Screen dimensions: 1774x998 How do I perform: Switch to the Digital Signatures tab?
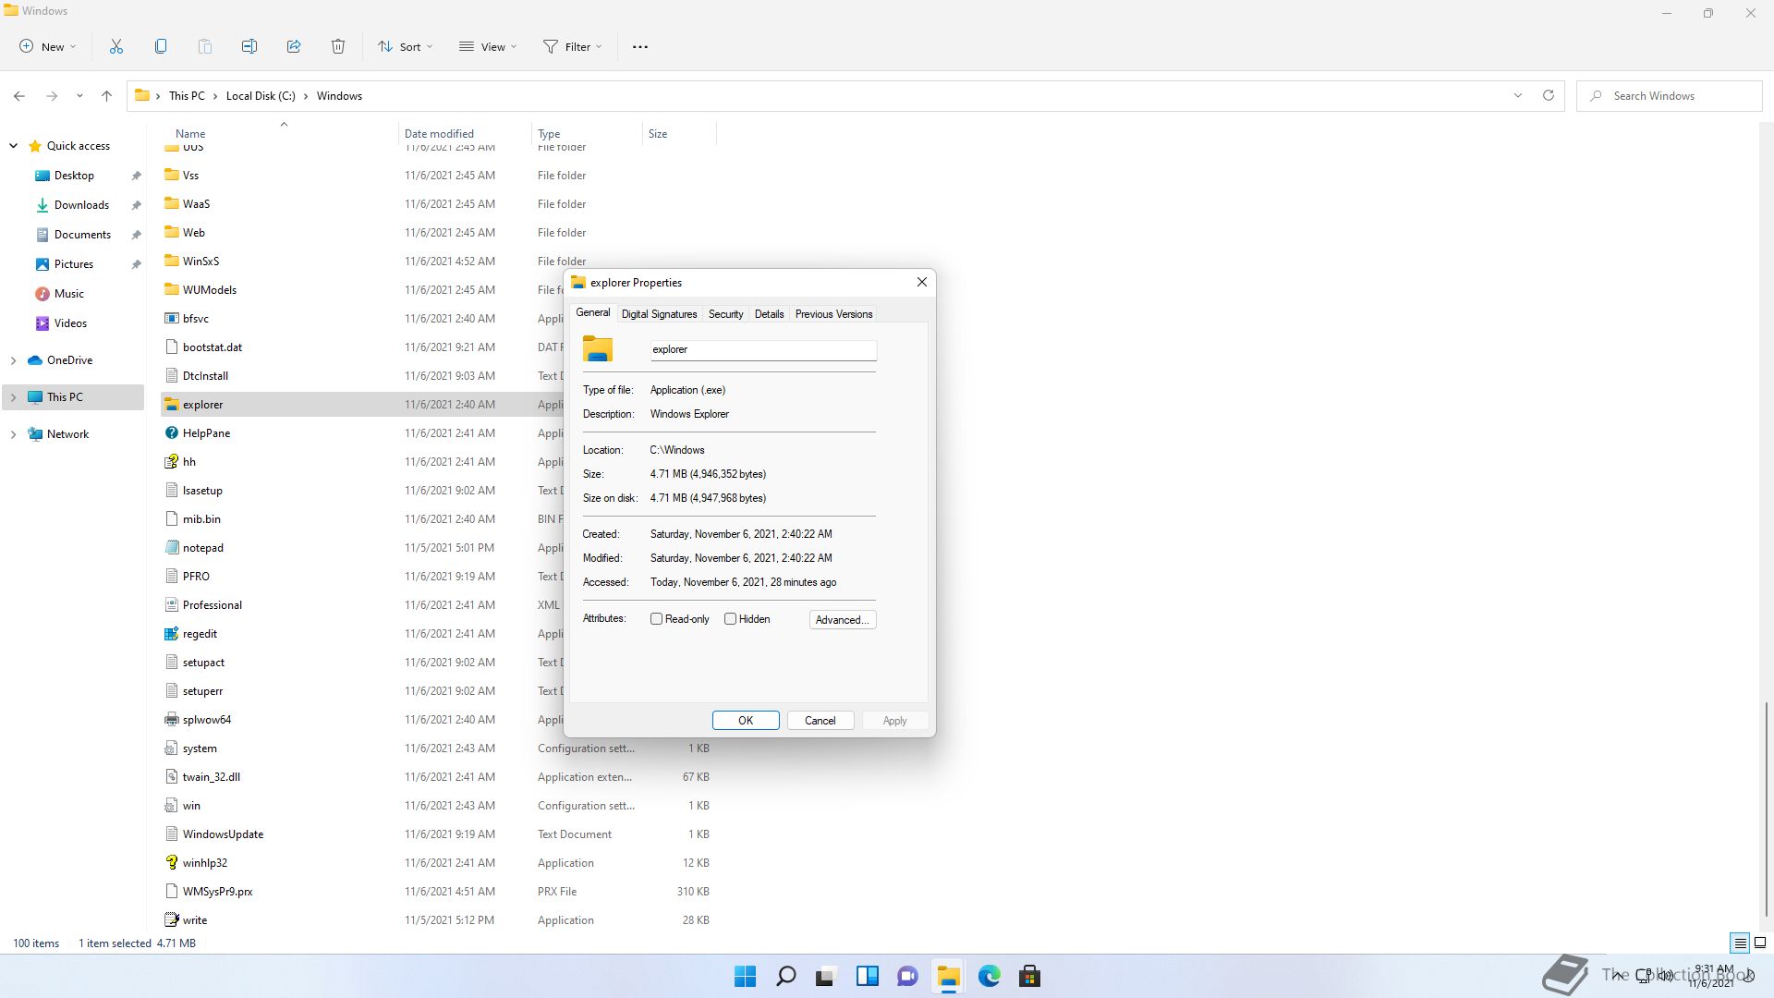(659, 314)
